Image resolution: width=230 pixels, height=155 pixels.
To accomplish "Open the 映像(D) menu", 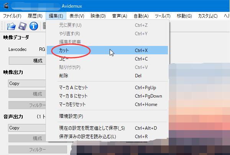I will coord(98,16).
